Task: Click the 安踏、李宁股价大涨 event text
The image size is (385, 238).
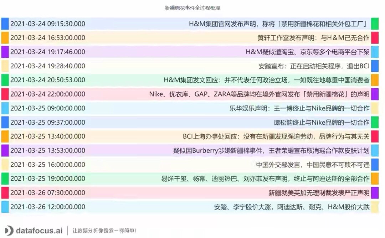Action: [x=292, y=207]
